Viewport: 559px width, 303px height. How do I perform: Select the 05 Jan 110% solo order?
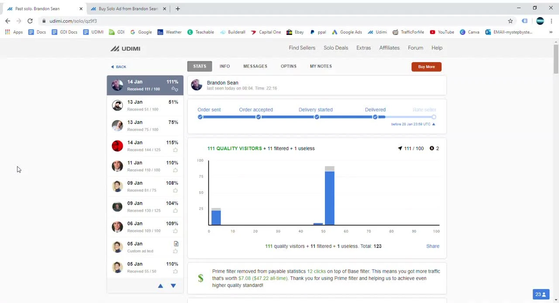tap(145, 267)
